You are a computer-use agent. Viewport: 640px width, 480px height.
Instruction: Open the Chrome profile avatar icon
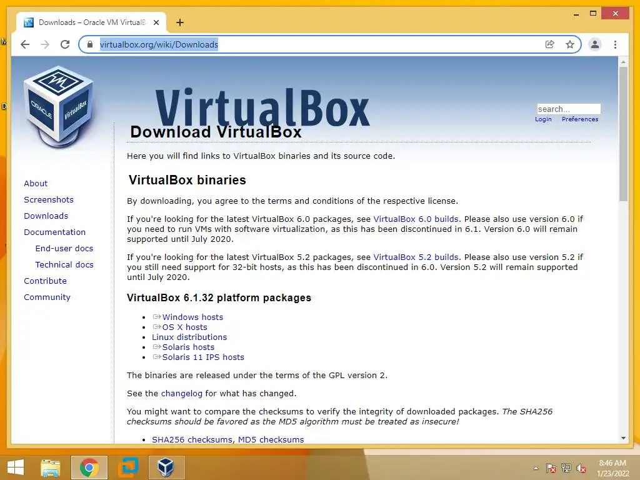pos(595,44)
